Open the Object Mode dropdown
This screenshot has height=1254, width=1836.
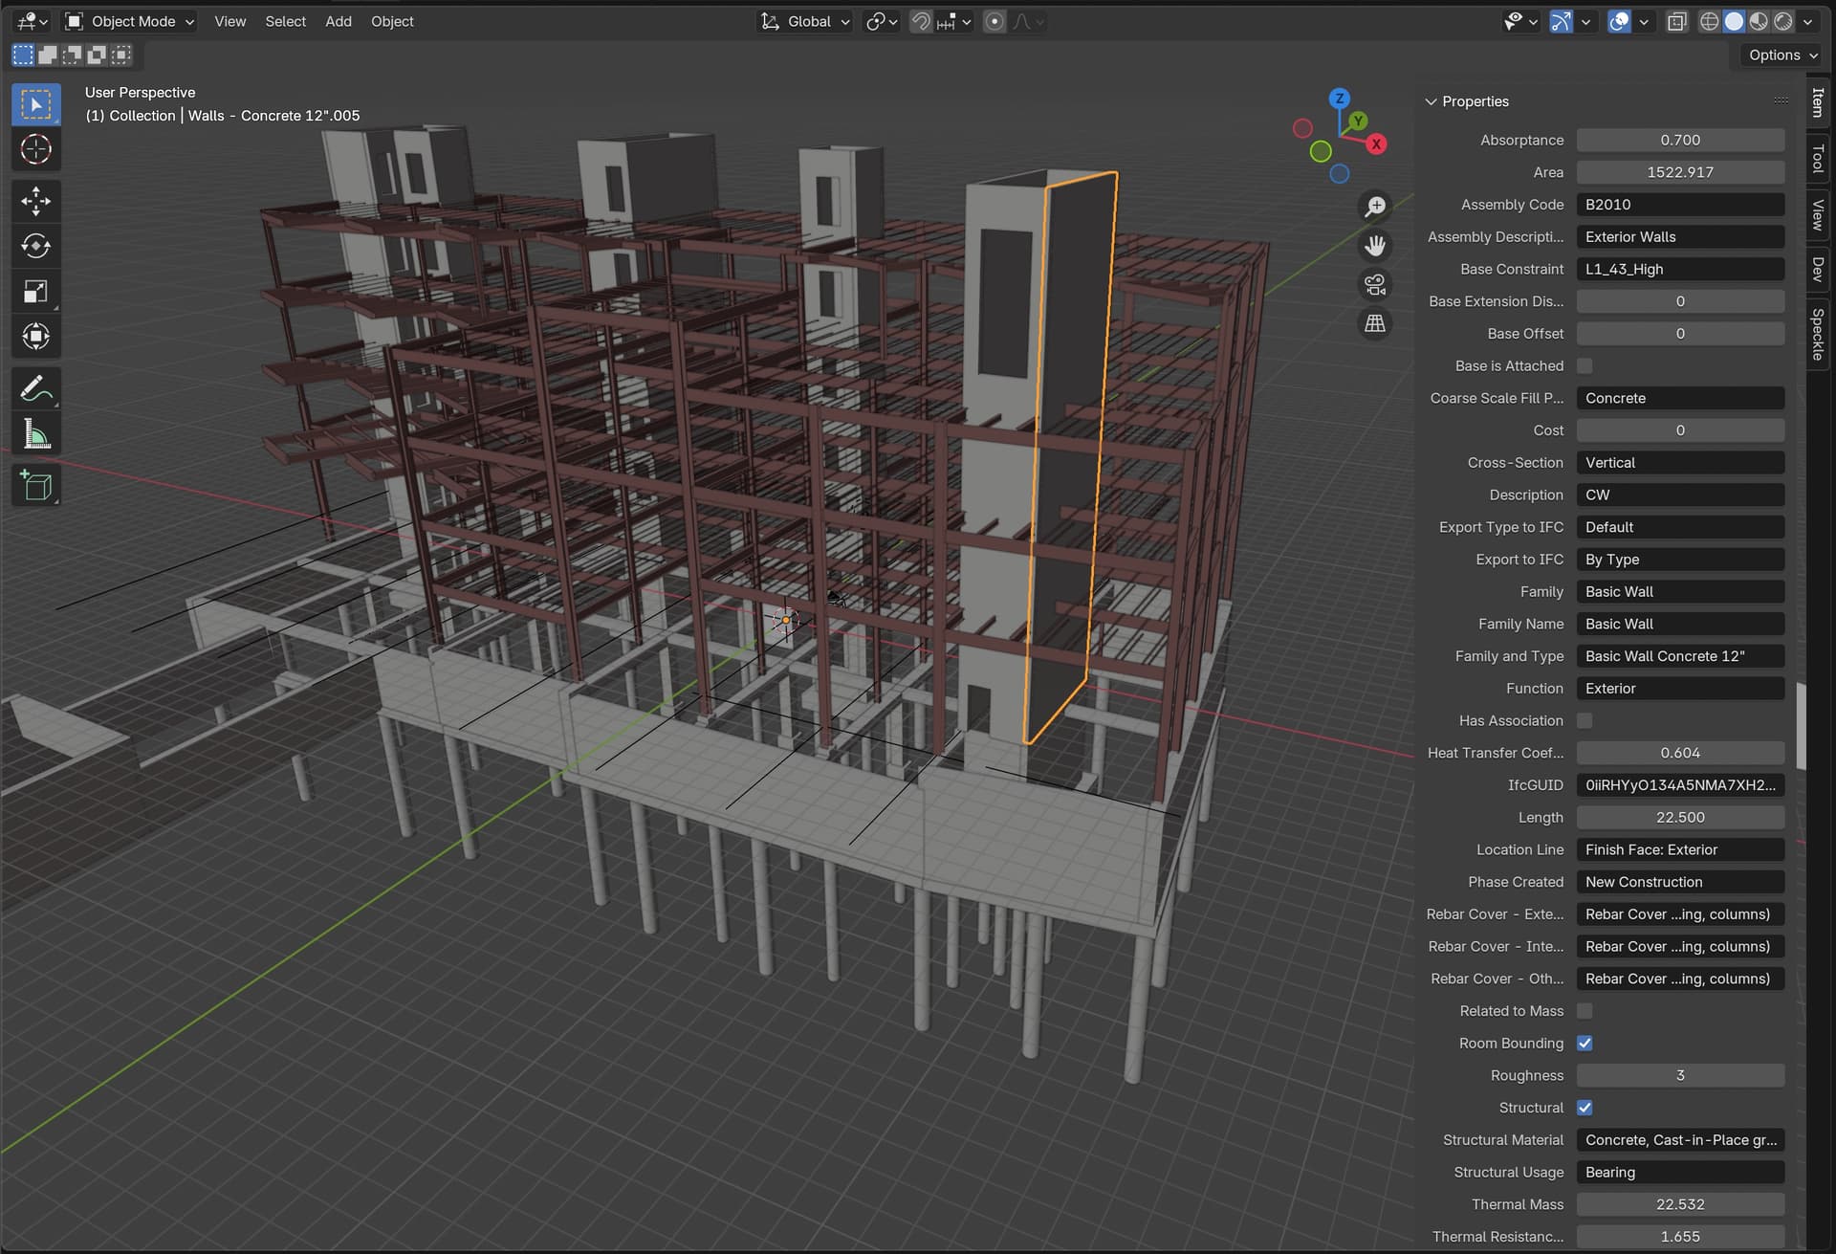[x=129, y=21]
